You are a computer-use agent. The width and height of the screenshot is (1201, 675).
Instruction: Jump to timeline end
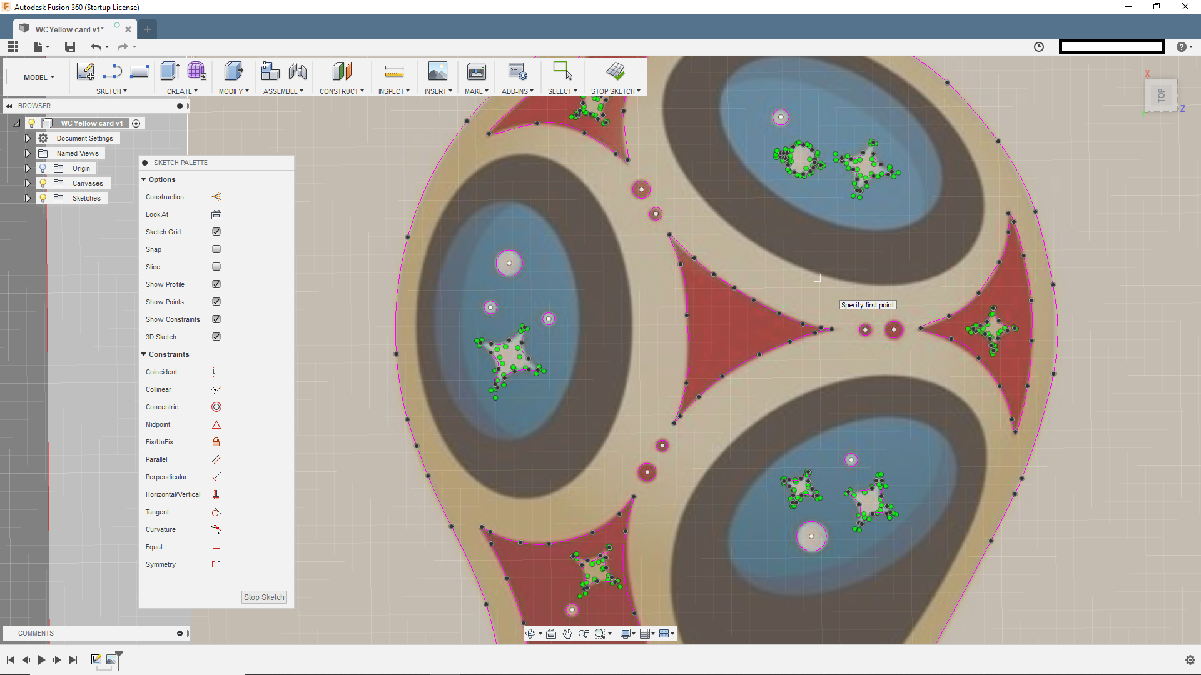click(73, 660)
